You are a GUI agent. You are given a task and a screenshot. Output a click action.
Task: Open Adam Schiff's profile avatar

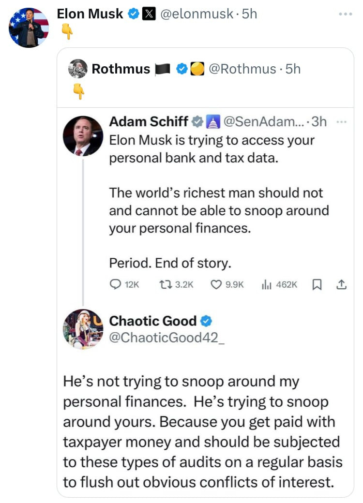coord(83,135)
